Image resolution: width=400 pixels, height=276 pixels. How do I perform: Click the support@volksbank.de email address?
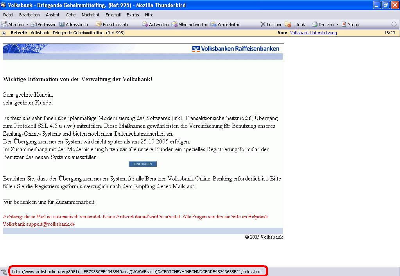pyautogui.click(x=50, y=224)
